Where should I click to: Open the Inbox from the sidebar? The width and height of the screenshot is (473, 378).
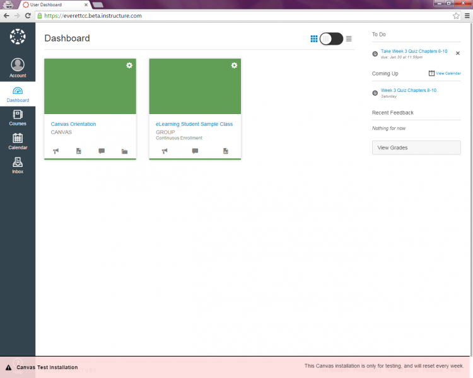coord(18,166)
